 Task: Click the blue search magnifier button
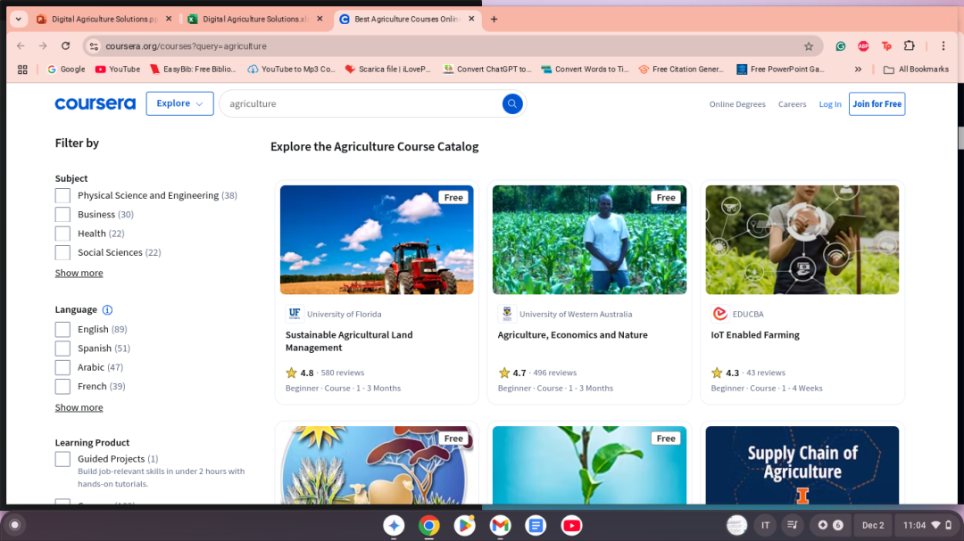pyautogui.click(x=512, y=103)
